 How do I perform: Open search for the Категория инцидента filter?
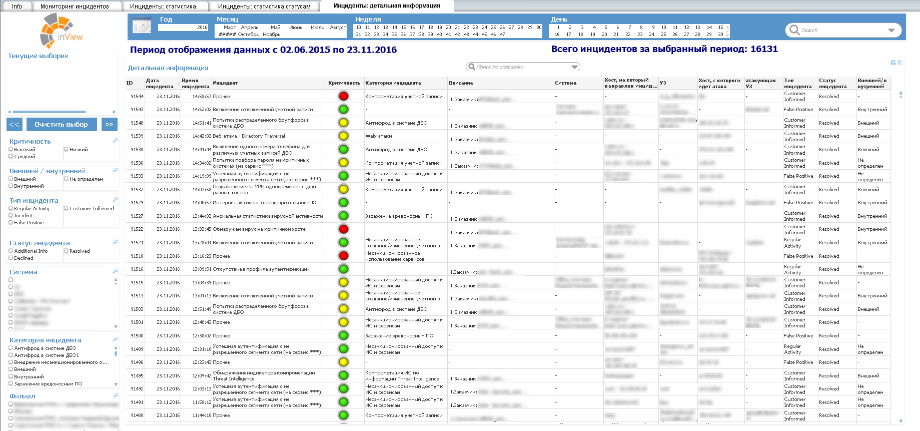[x=115, y=339]
